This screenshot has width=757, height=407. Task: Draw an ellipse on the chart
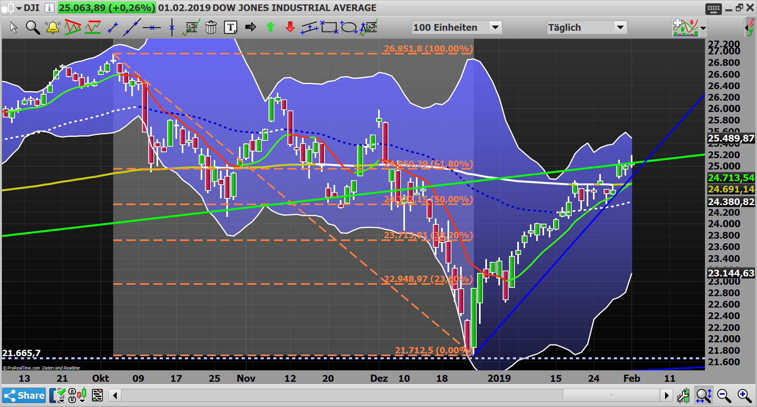click(x=349, y=27)
